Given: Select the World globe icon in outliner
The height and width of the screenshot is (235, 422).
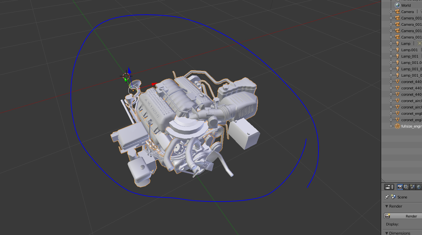Looking at the screenshot, I should pyautogui.click(x=397, y=5).
